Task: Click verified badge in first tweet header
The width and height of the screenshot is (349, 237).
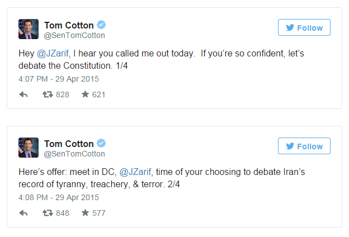Action: (101, 25)
